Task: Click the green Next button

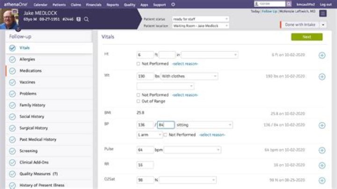Action: [x=307, y=37]
